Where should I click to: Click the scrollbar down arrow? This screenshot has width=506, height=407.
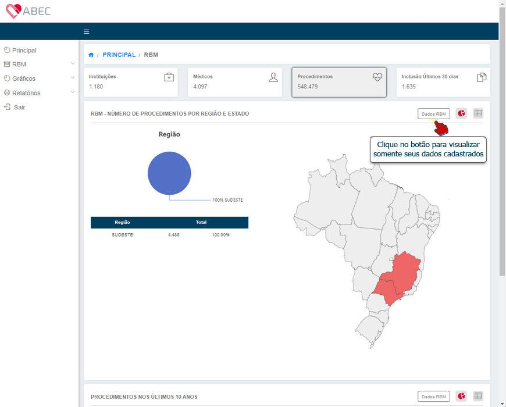click(x=502, y=404)
